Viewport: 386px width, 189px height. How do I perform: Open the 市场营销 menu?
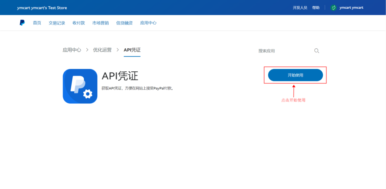pyautogui.click(x=101, y=23)
